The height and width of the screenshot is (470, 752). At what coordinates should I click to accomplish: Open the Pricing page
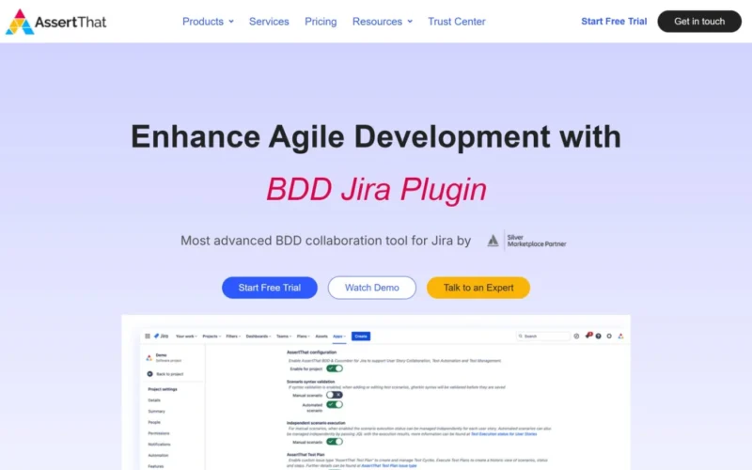click(x=321, y=22)
